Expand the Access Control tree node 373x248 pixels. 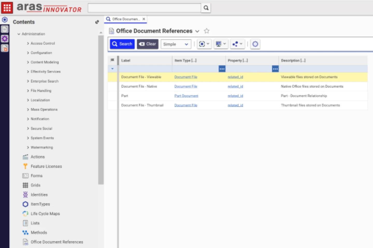[28, 43]
